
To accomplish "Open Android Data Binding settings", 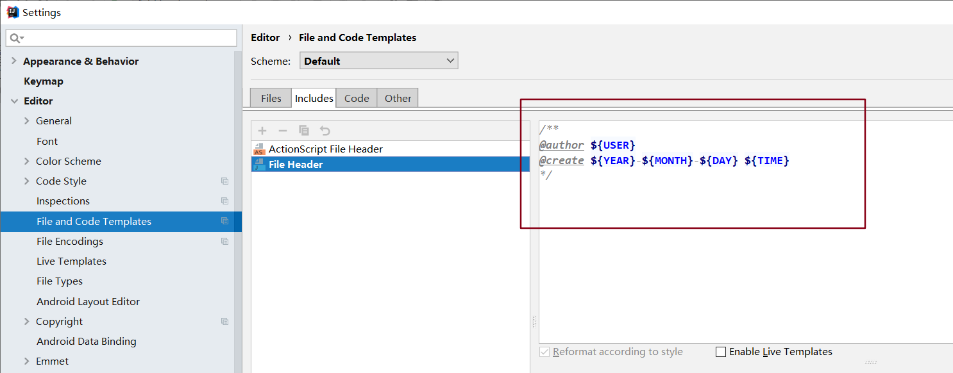I will [x=87, y=342].
